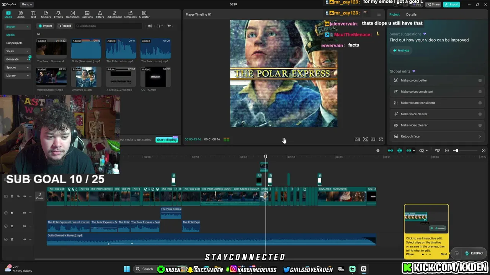Click Next in the EditPilot tip
This screenshot has width=490, height=275.
(x=444, y=254)
